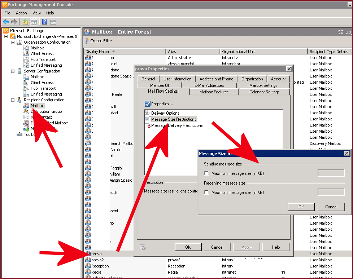This screenshot has height=279, width=353.
Task: Open the View menu
Action: point(36,13)
